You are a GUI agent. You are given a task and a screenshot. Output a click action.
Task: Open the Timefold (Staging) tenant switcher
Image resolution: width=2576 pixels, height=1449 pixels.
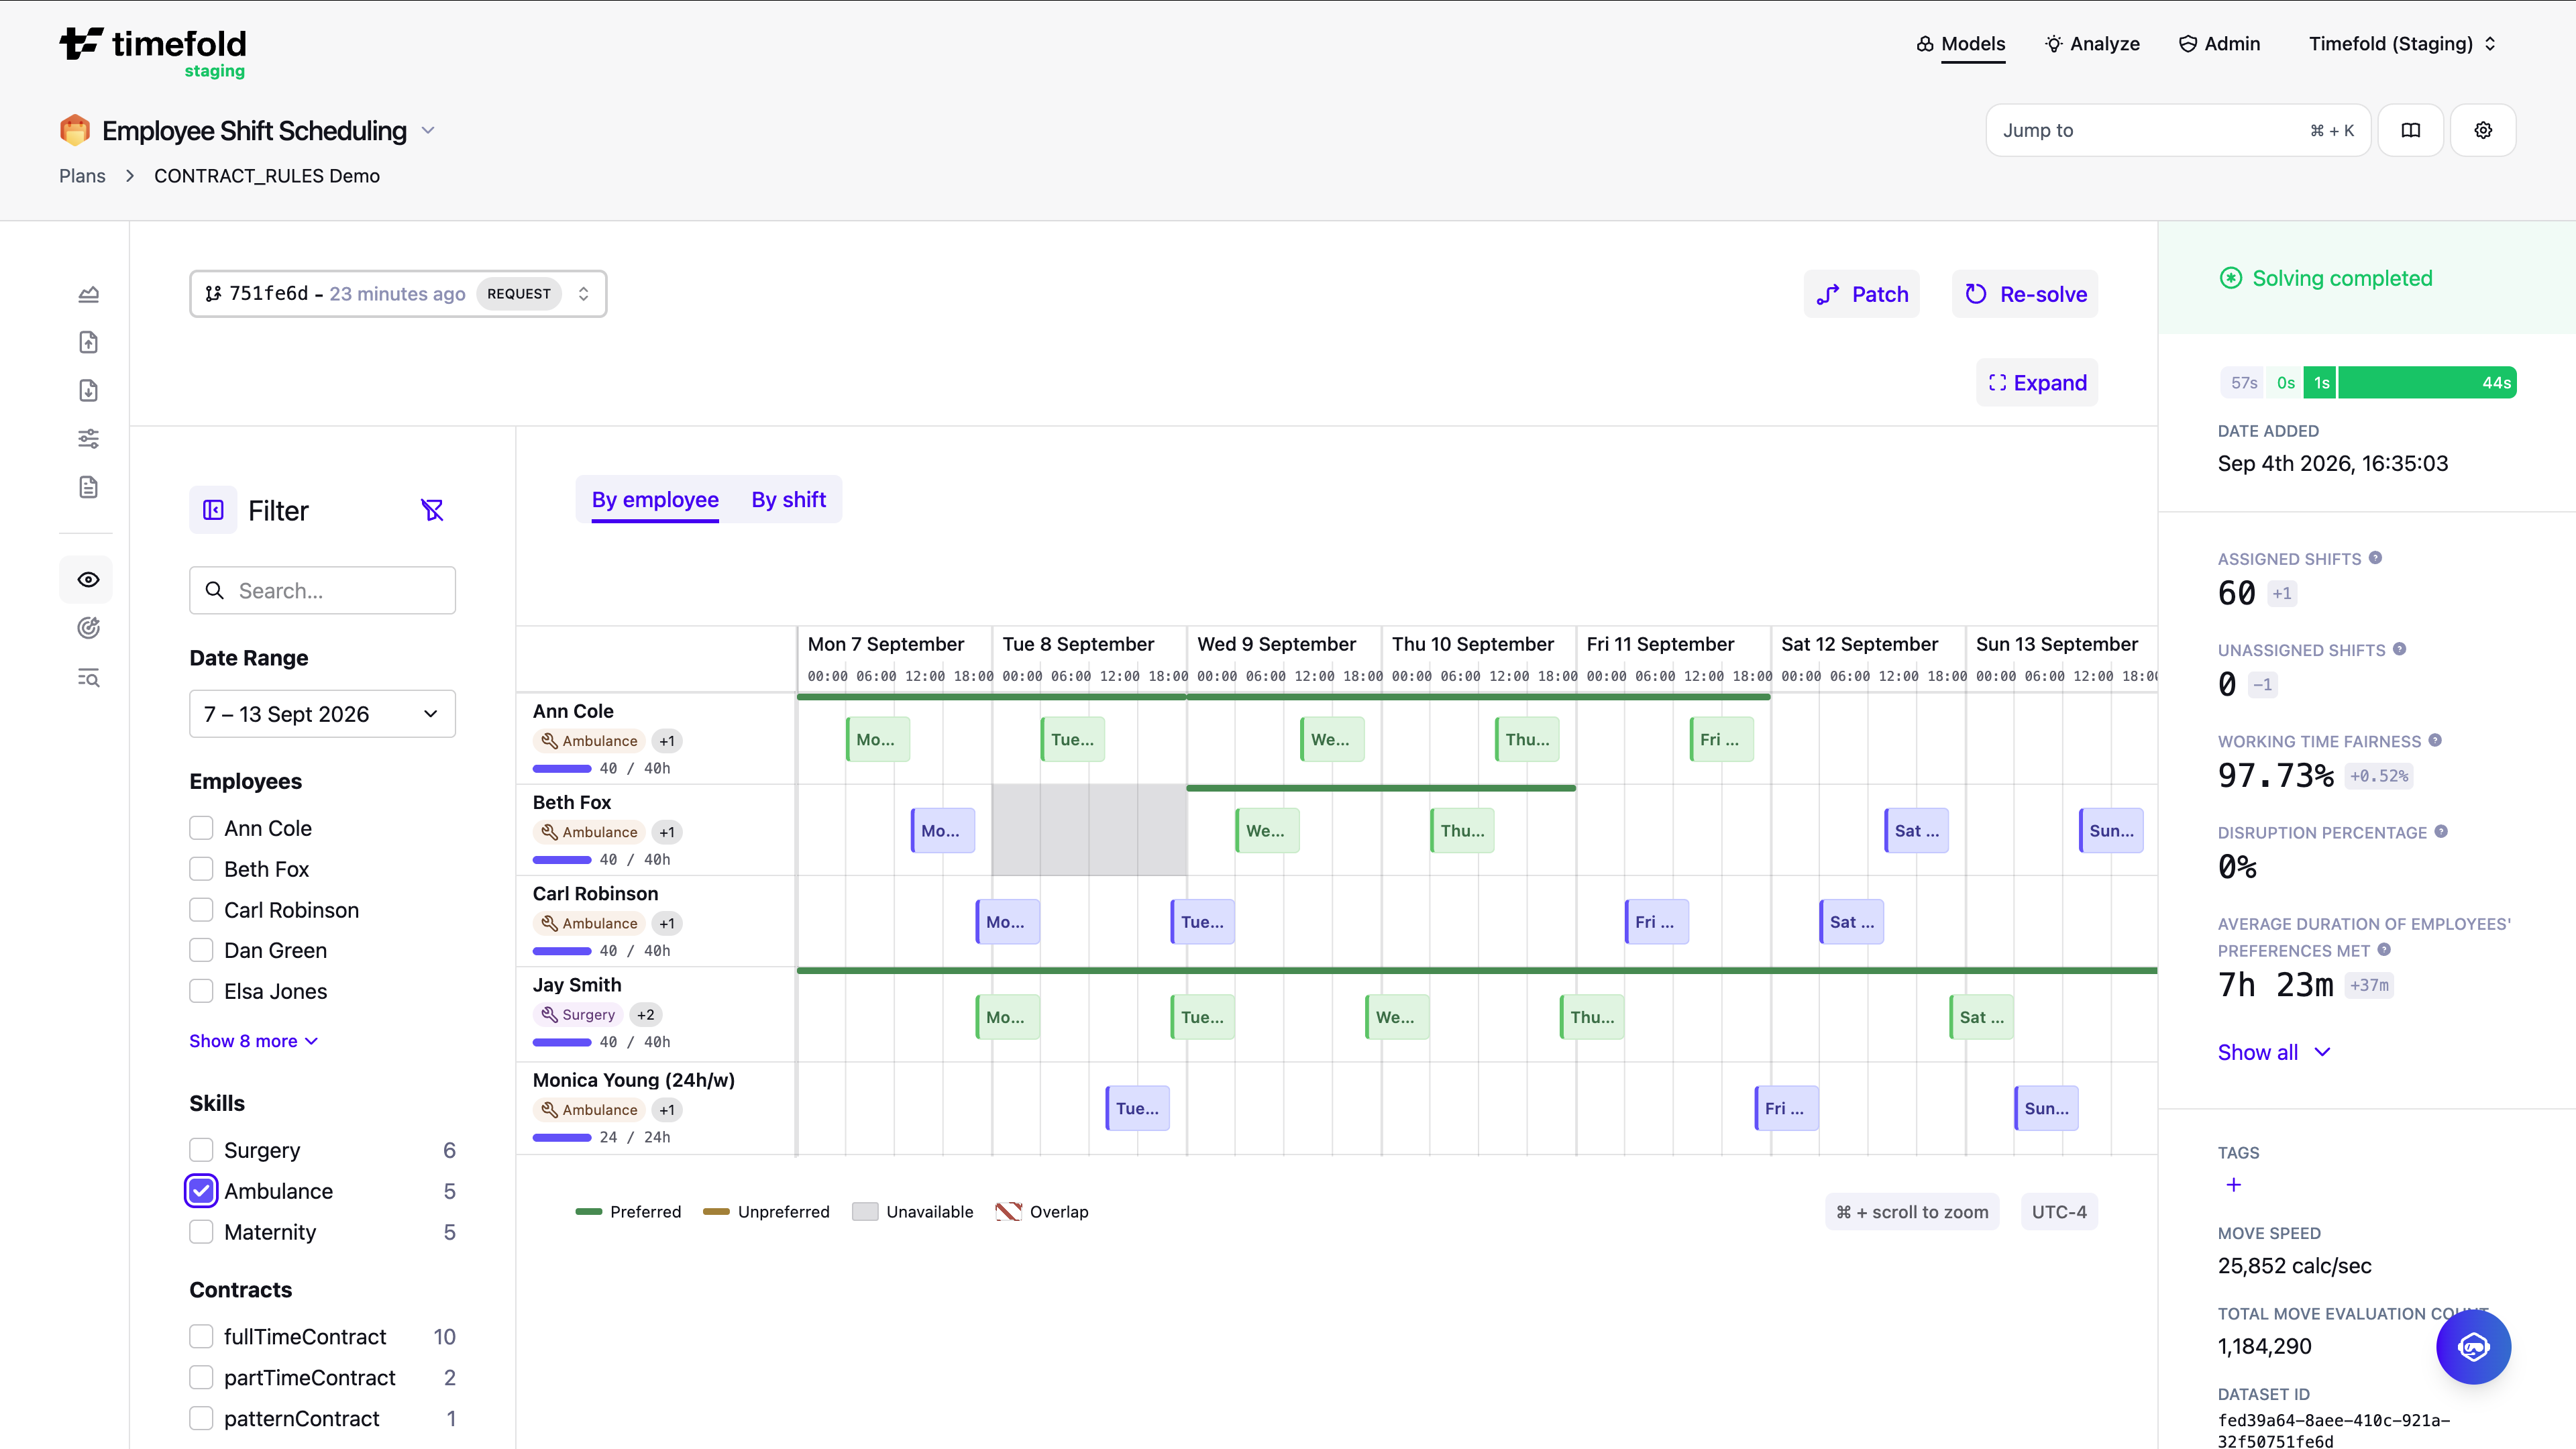coord(2402,44)
